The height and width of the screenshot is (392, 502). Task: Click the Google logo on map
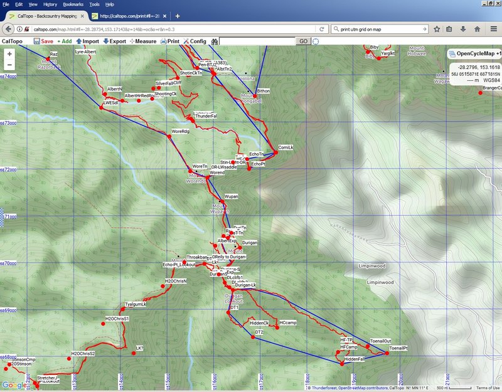click(x=14, y=385)
